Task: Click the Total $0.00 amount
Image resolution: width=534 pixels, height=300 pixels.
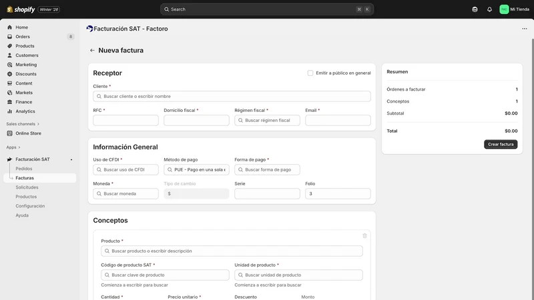Action: (x=511, y=131)
